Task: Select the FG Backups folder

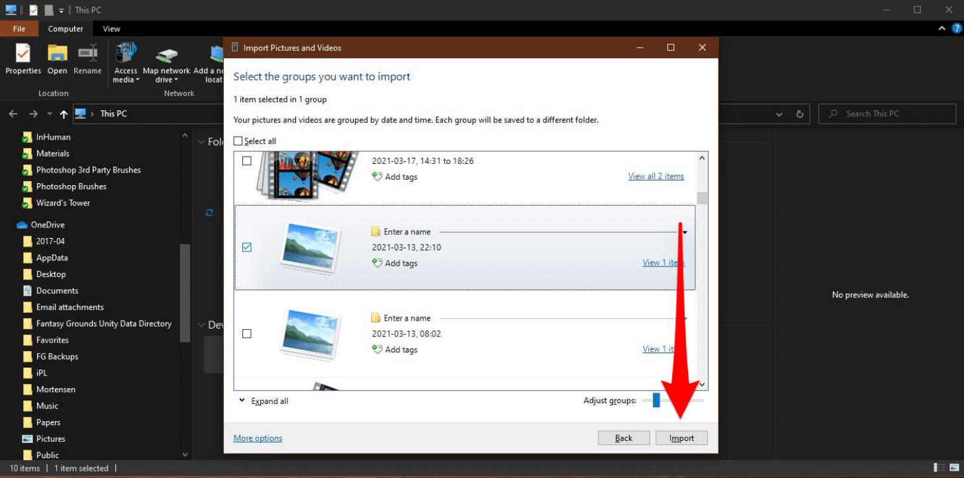Action: click(57, 356)
